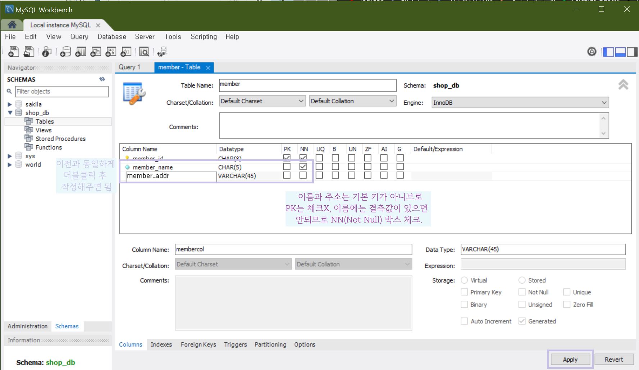
Task: Click the Stored Procedures folder icon
Action: point(29,139)
